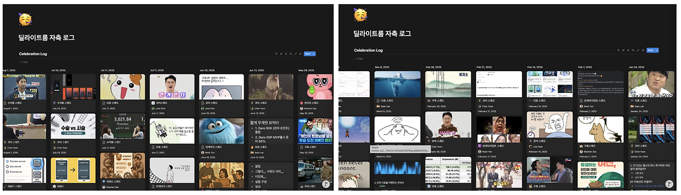Image resolution: width=681 pixels, height=195 pixels.
Task: Open filter icon in right window toolbar
Action: [x=618, y=50]
